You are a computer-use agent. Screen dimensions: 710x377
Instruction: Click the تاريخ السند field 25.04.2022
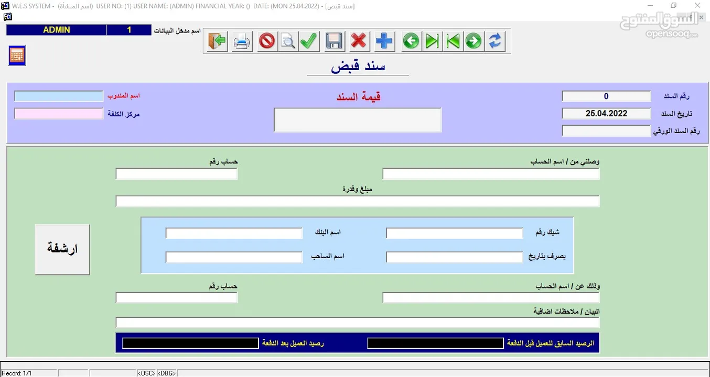point(606,114)
